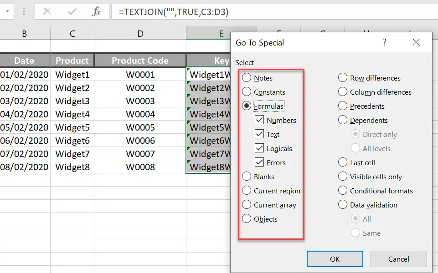Open Help using the question mark in the dialog

pos(384,42)
